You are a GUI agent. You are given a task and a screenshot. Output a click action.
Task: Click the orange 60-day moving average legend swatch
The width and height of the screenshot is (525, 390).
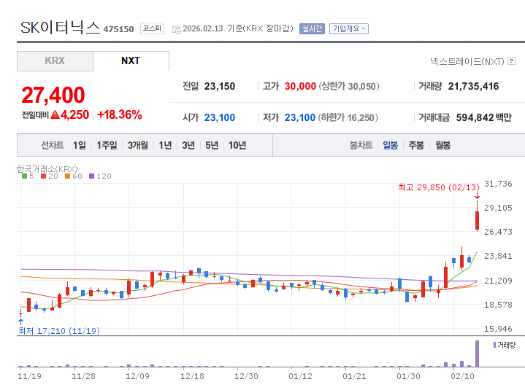click(68, 176)
